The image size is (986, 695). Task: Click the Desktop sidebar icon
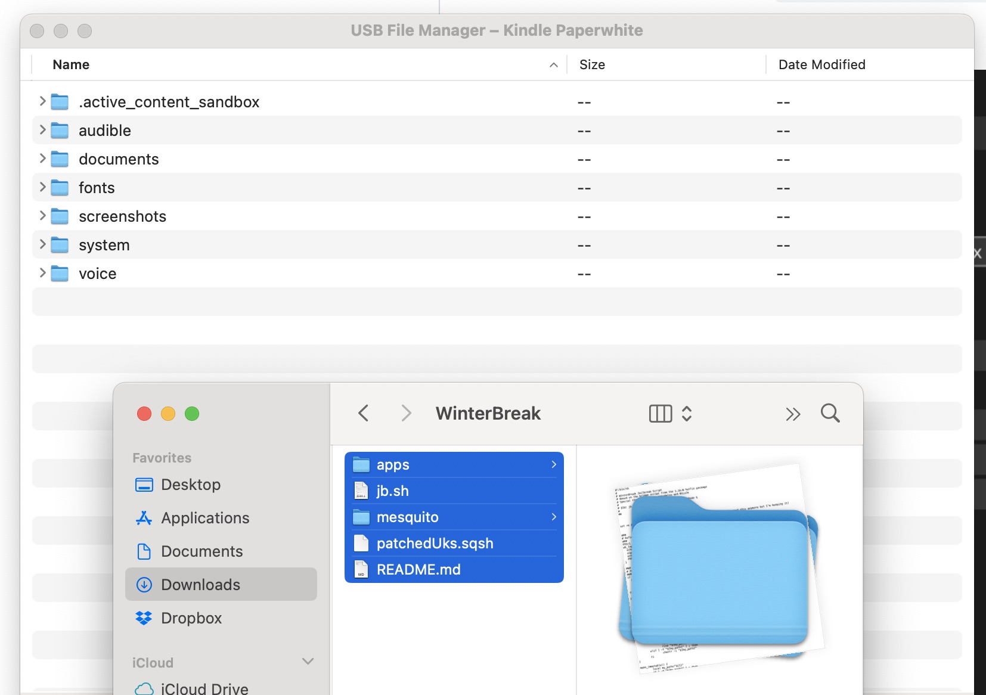pyautogui.click(x=144, y=485)
